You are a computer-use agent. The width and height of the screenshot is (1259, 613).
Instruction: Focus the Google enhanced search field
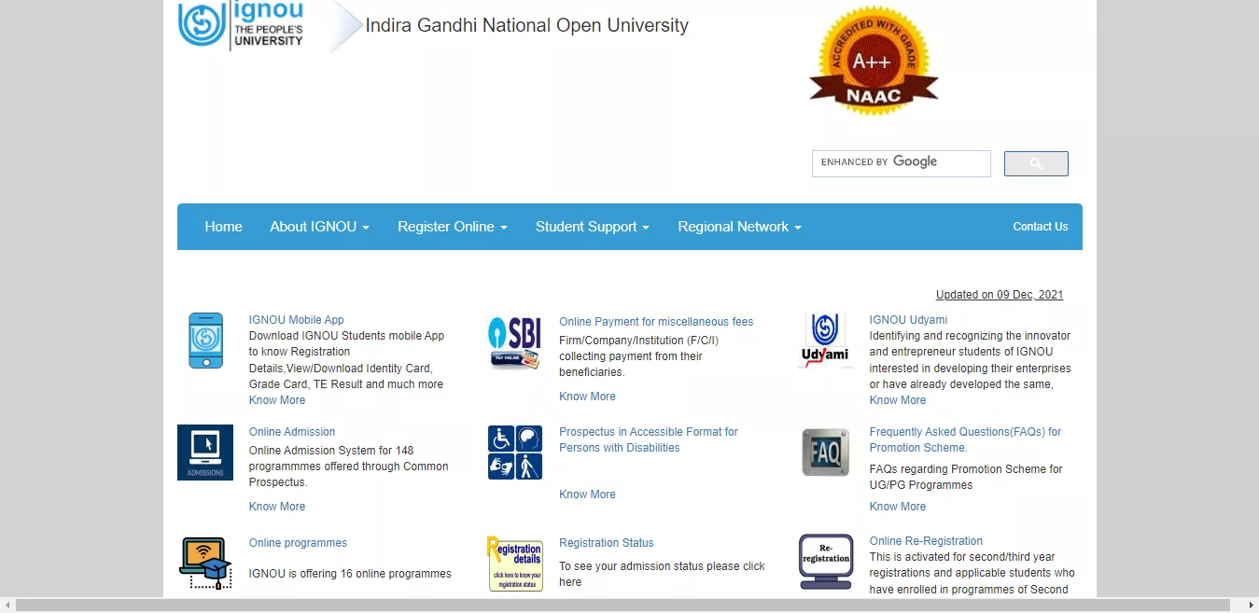pos(902,163)
